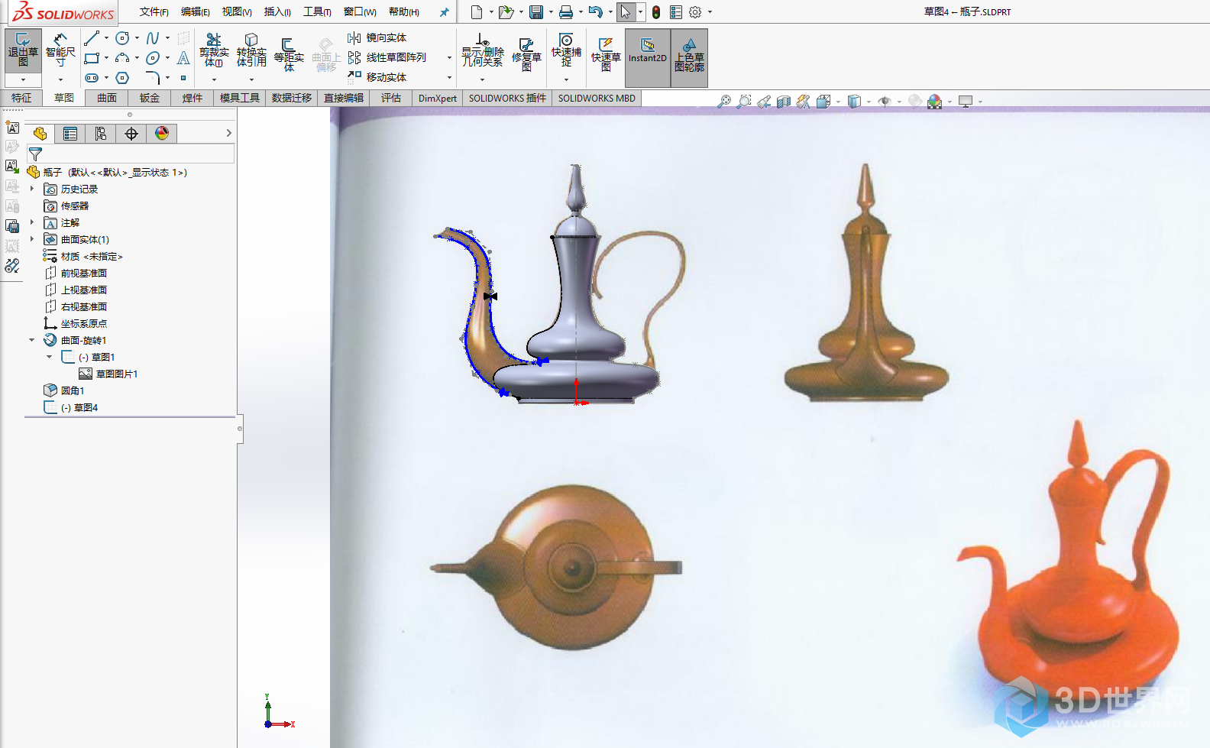Select the 智能尺寸 smart dimension tool
This screenshot has width=1210, height=748.
click(x=60, y=50)
